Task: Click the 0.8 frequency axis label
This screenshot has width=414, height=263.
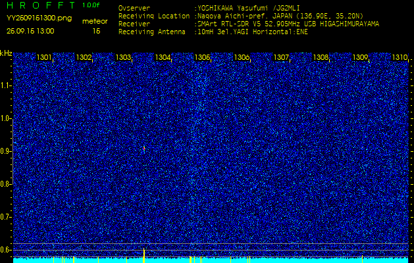Action: click(5, 184)
